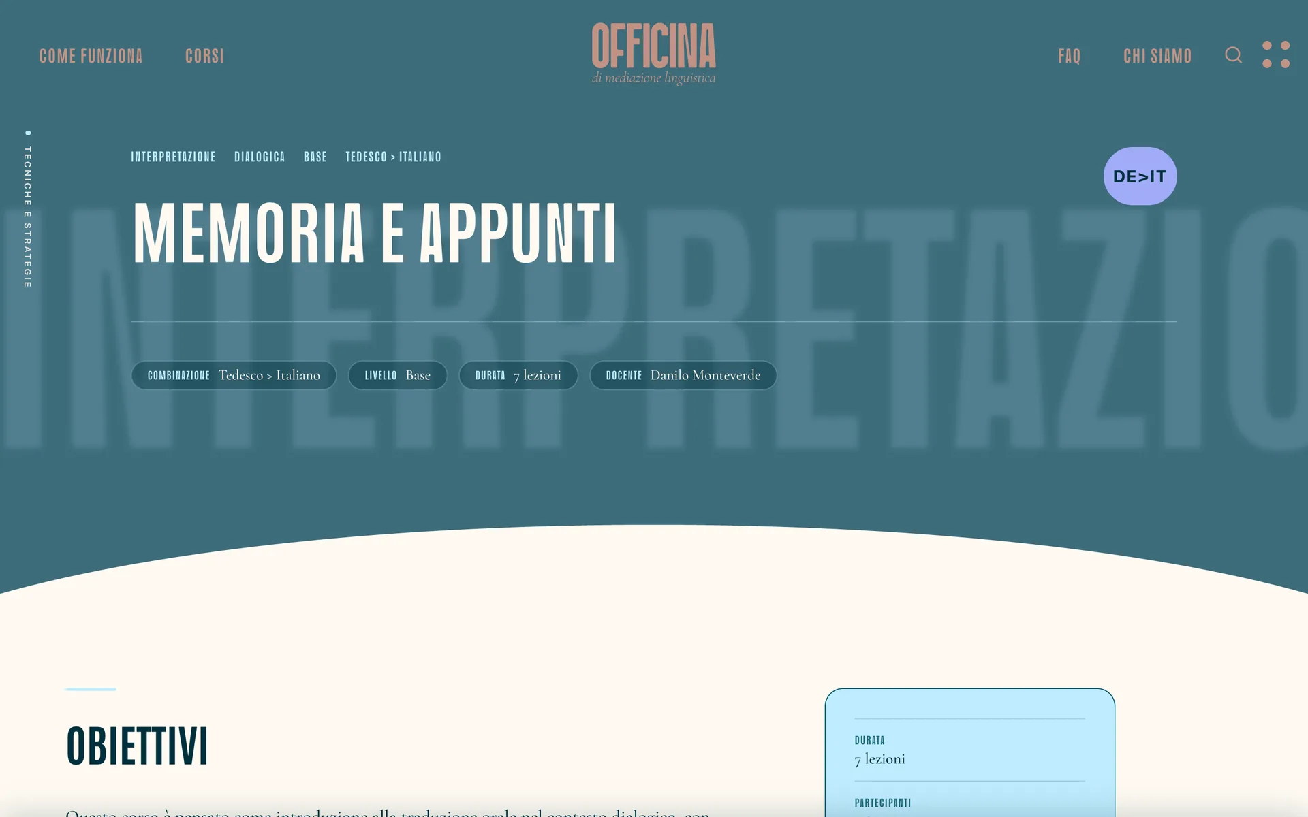Open the four-dot menu icon

(1276, 54)
